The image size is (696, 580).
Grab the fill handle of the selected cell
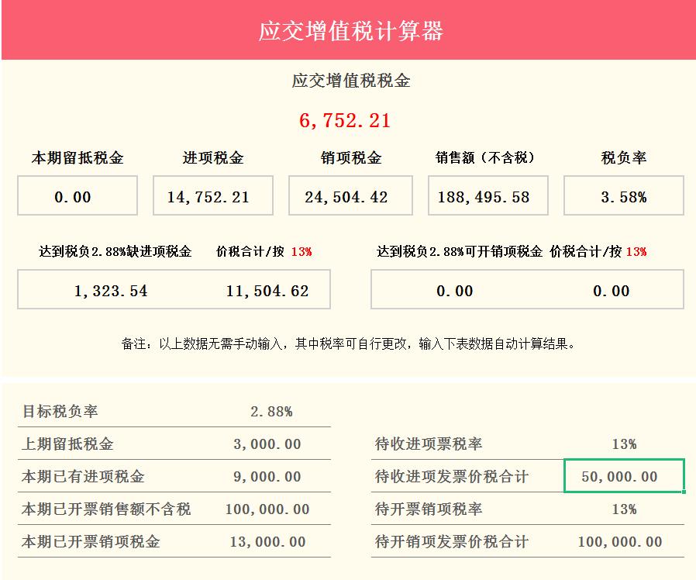click(x=684, y=492)
